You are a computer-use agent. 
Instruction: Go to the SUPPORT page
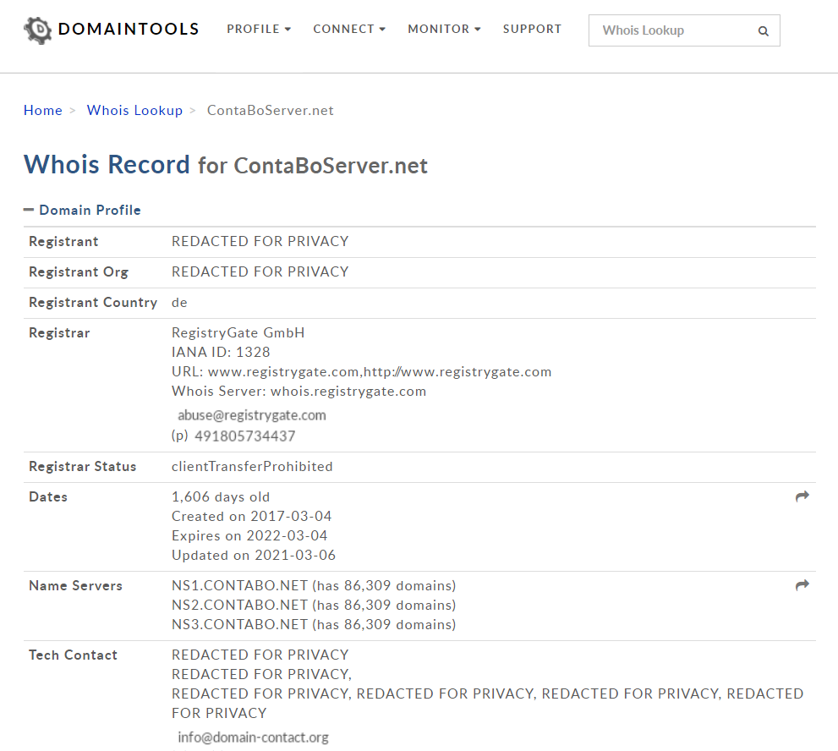[x=532, y=29]
